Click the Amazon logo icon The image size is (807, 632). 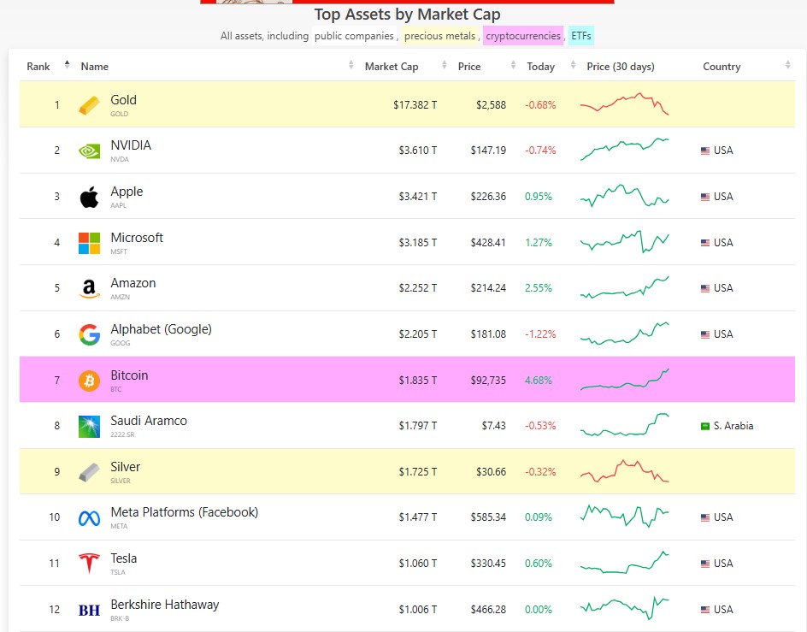point(89,289)
